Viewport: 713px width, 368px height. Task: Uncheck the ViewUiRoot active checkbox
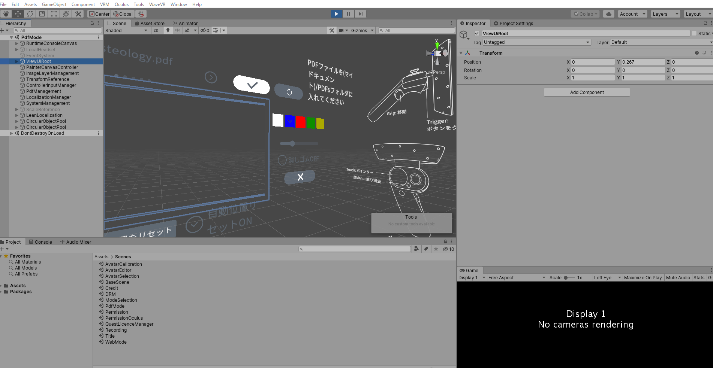pos(477,33)
